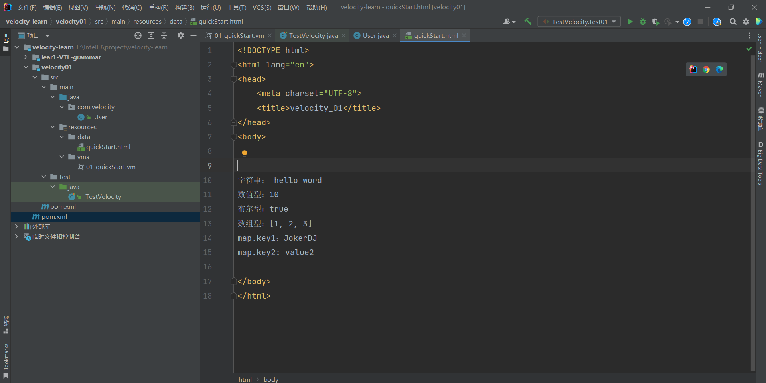Click the stop run square button
Image resolution: width=766 pixels, height=383 pixels.
(x=700, y=22)
